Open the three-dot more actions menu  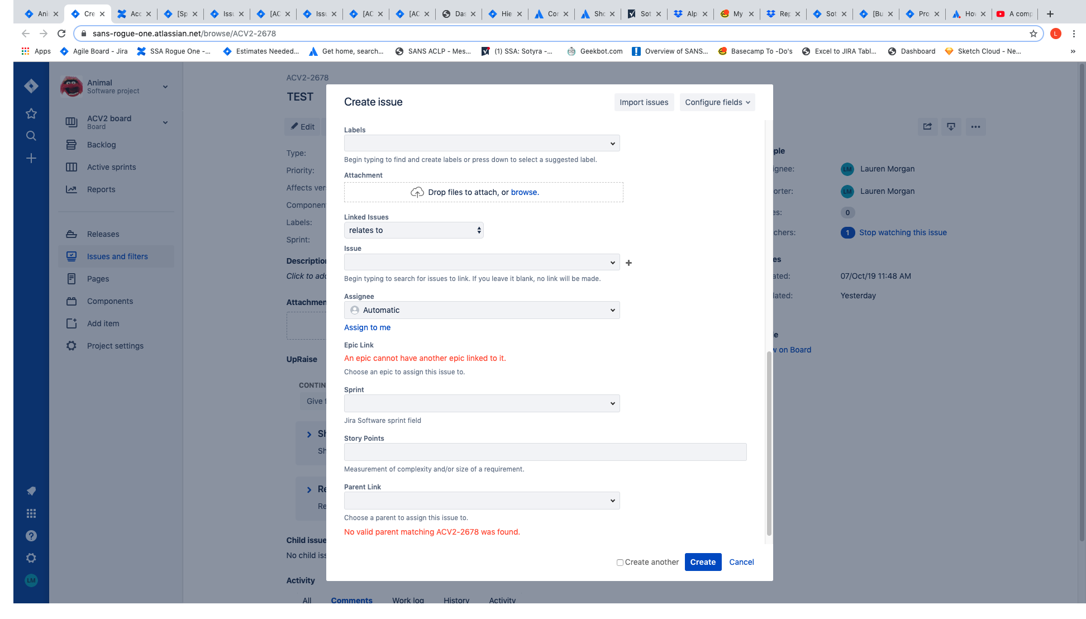pos(975,127)
